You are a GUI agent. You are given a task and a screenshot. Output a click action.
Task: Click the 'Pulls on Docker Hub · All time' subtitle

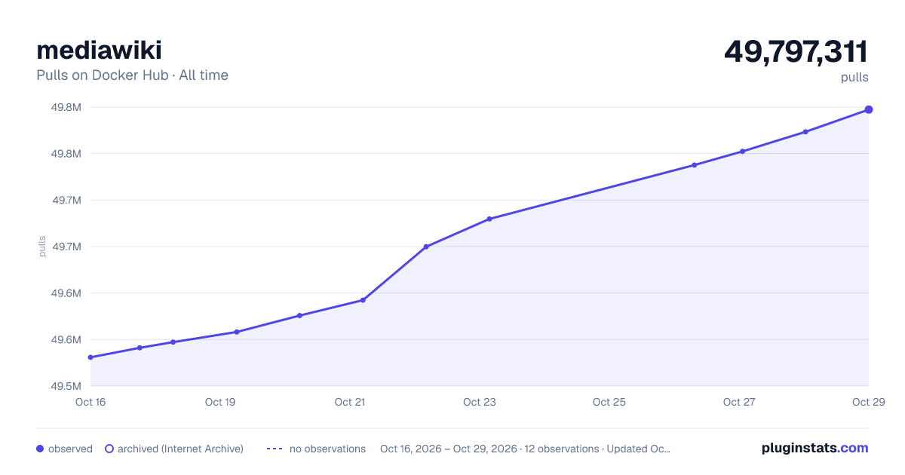coord(132,75)
